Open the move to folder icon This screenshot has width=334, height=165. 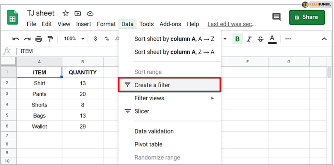pos(78,14)
